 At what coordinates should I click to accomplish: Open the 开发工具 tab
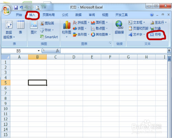point(121,15)
